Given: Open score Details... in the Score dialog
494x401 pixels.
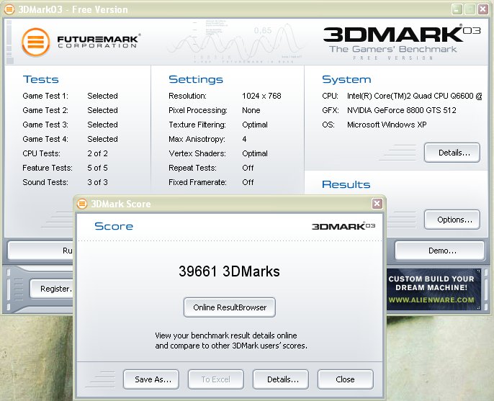Looking at the screenshot, I should click(281, 379).
